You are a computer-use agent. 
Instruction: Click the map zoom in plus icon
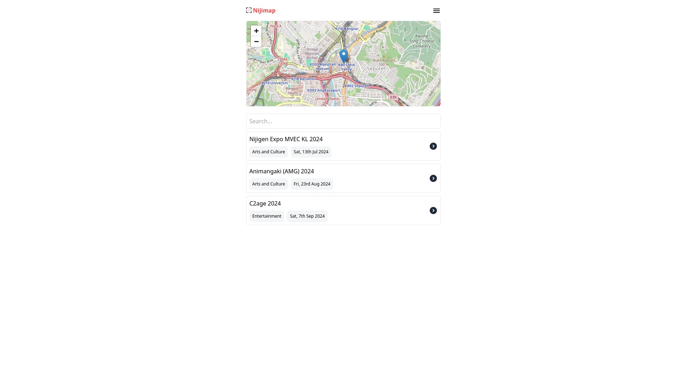256,31
